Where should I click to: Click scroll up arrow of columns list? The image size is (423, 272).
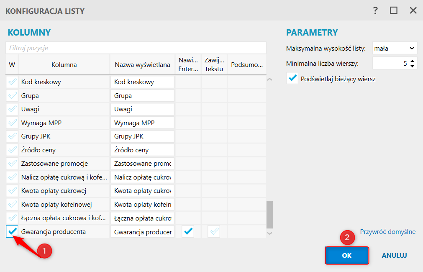pyautogui.click(x=269, y=80)
